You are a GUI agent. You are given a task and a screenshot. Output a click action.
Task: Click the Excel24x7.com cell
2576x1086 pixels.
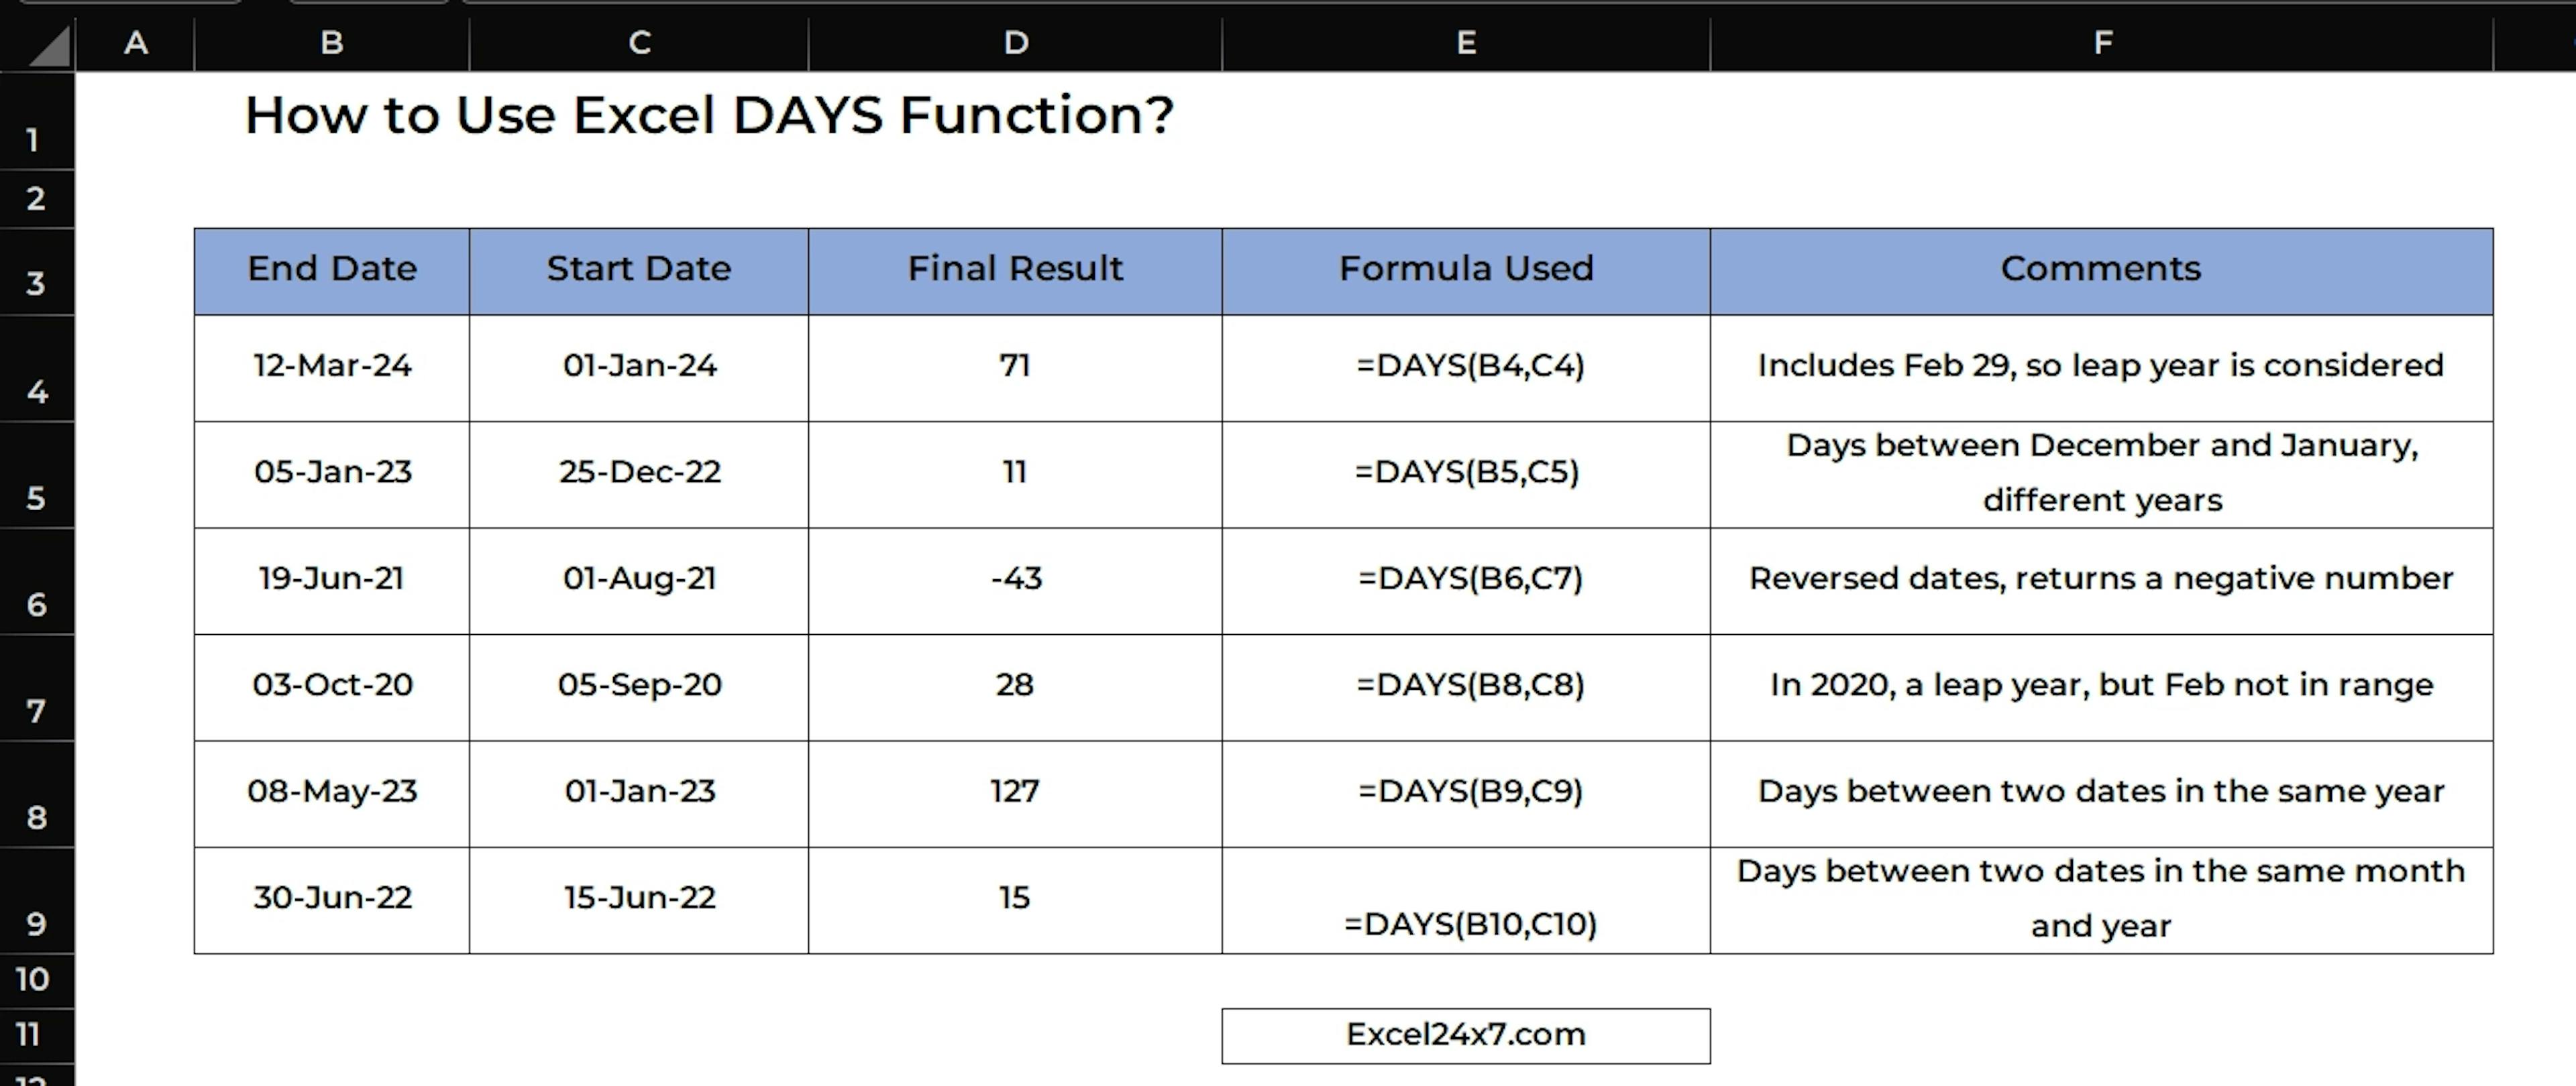(1465, 1034)
